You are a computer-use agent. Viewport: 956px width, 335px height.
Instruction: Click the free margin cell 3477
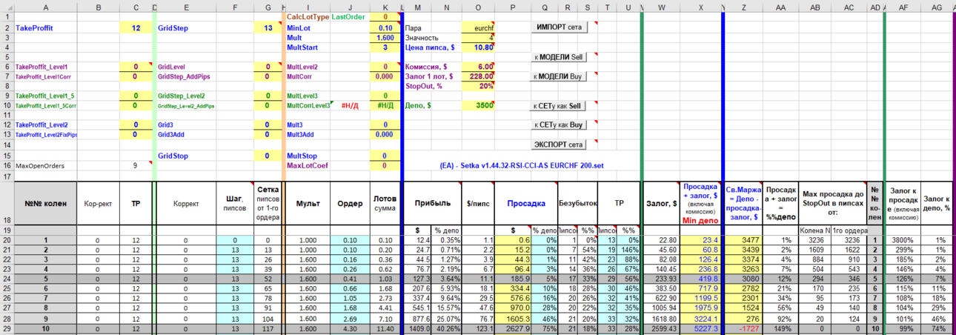pos(743,240)
